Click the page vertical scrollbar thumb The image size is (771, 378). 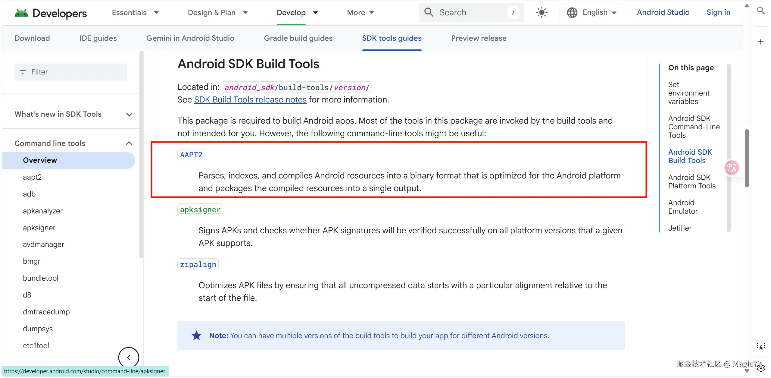click(747, 158)
